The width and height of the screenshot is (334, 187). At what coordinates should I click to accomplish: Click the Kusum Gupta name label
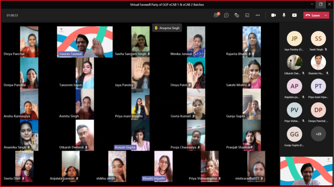pos(126,148)
